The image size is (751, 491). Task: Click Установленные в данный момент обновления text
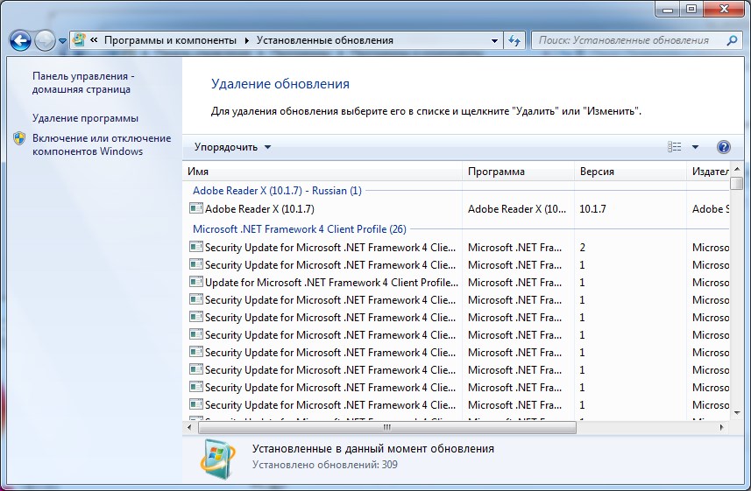373,448
